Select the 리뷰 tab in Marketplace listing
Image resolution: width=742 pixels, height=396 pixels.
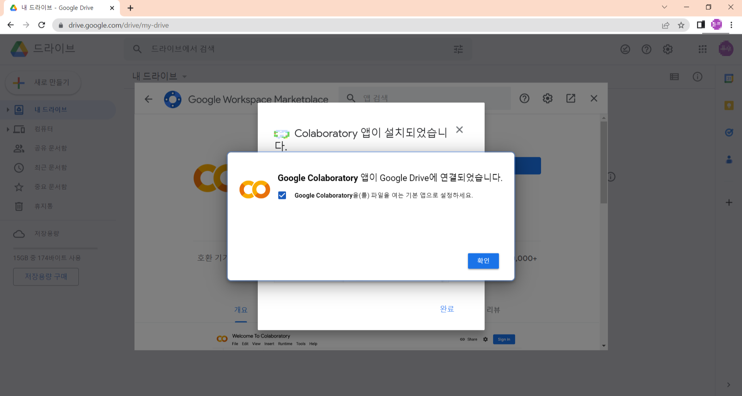click(494, 310)
